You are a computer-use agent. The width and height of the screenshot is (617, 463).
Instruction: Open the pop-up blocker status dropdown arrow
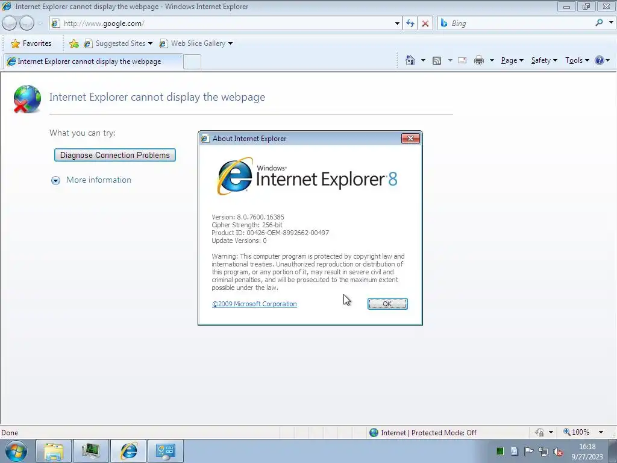(x=551, y=432)
